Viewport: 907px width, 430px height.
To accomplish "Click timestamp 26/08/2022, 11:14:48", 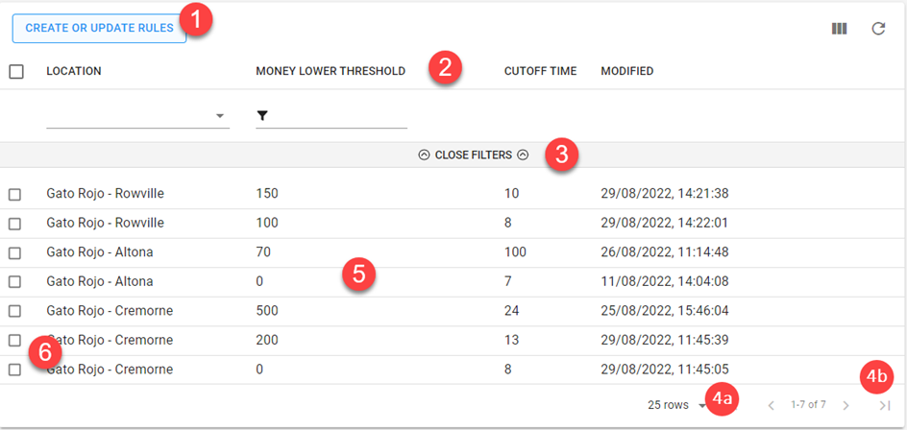I will coord(664,252).
